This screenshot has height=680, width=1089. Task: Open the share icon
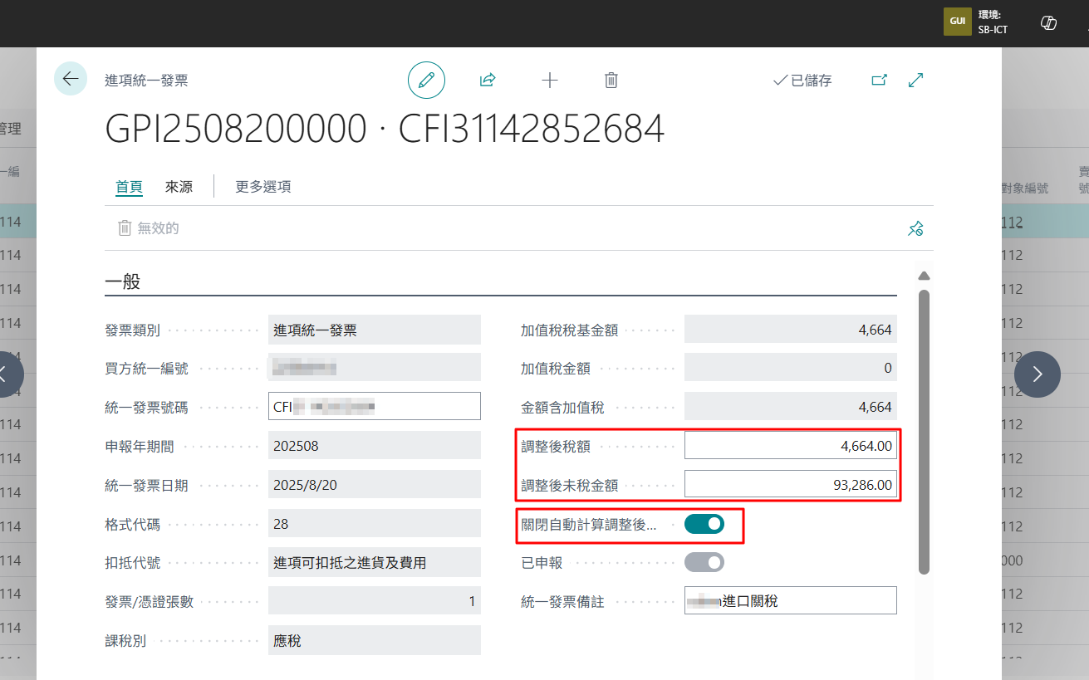click(x=488, y=81)
